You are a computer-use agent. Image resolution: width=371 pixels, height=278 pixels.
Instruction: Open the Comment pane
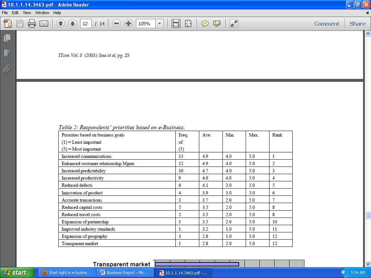(326, 24)
